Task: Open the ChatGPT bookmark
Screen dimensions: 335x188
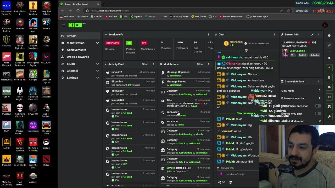Action: 96,16
